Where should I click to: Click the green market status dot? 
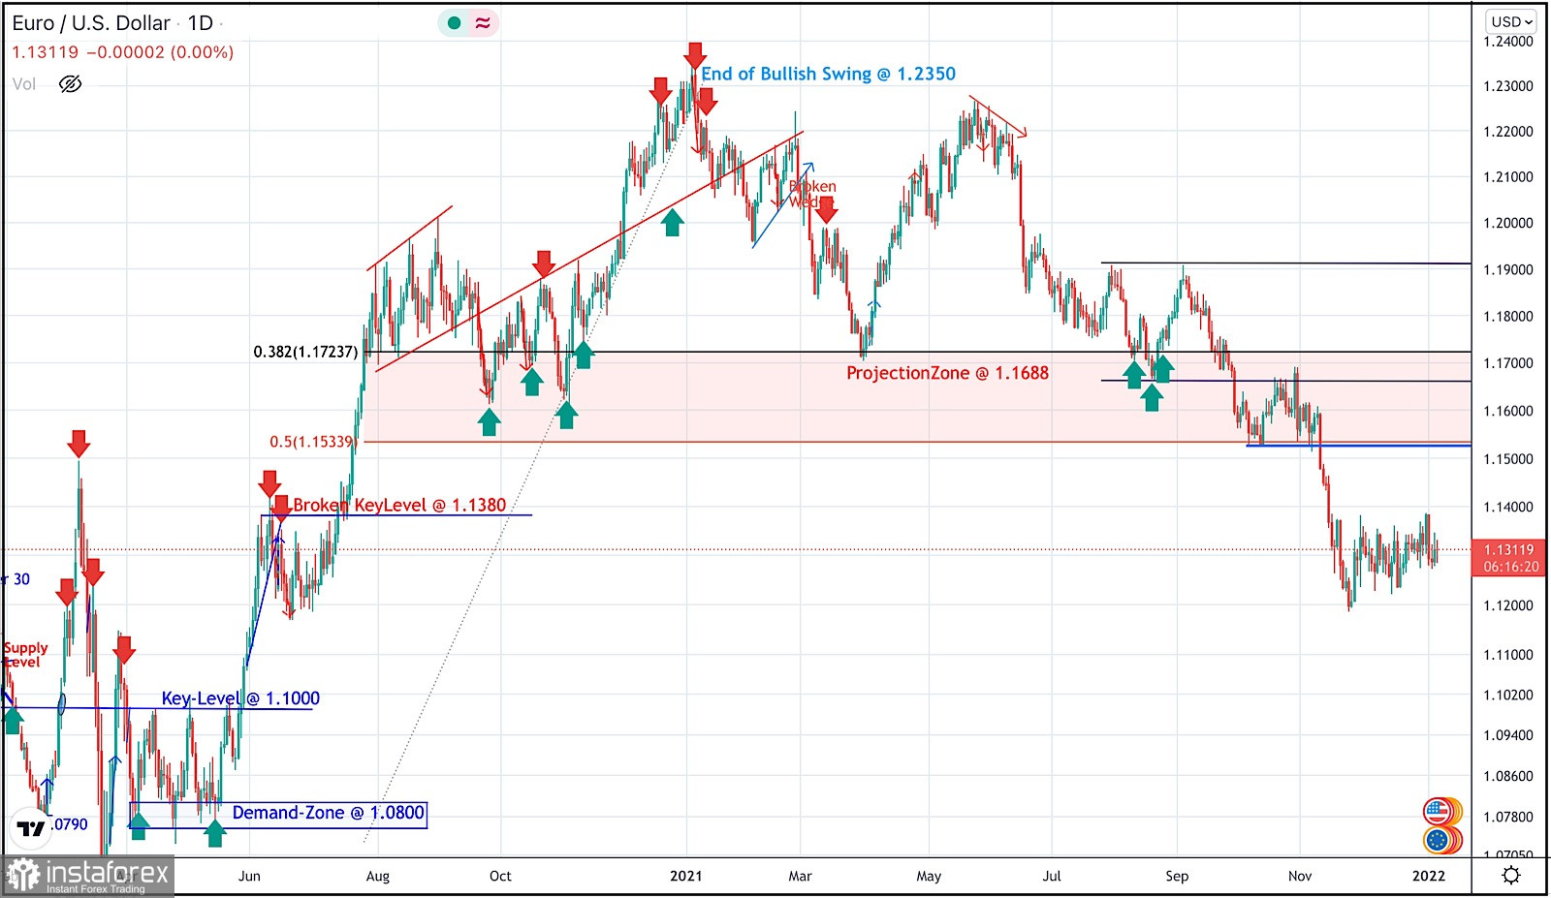(454, 23)
